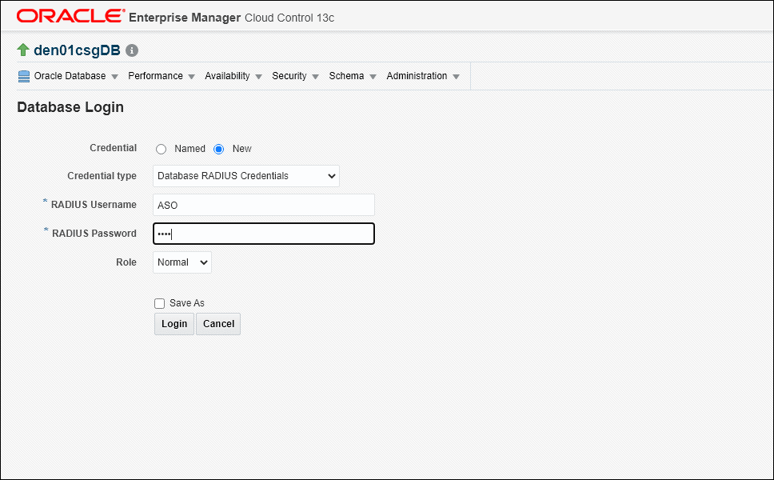774x480 pixels.
Task: Open the Role dropdown
Action: (182, 262)
